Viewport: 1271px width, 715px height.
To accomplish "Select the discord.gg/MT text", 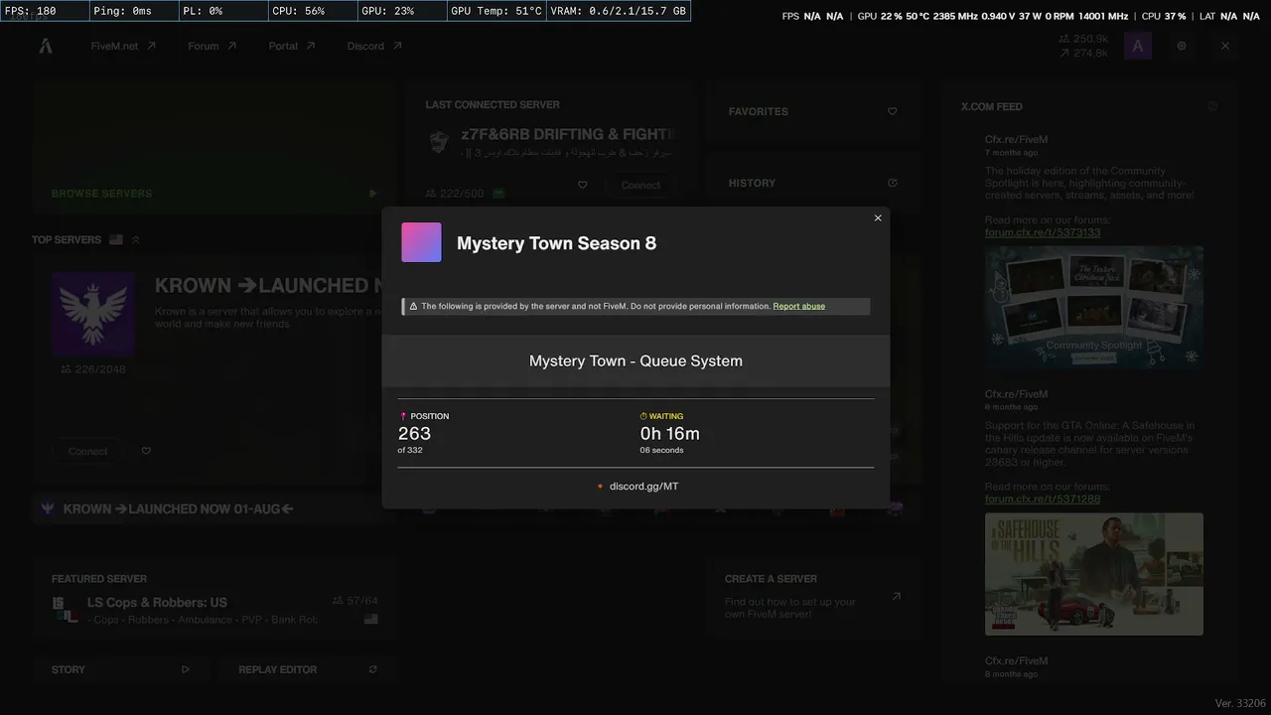I will coord(643,487).
